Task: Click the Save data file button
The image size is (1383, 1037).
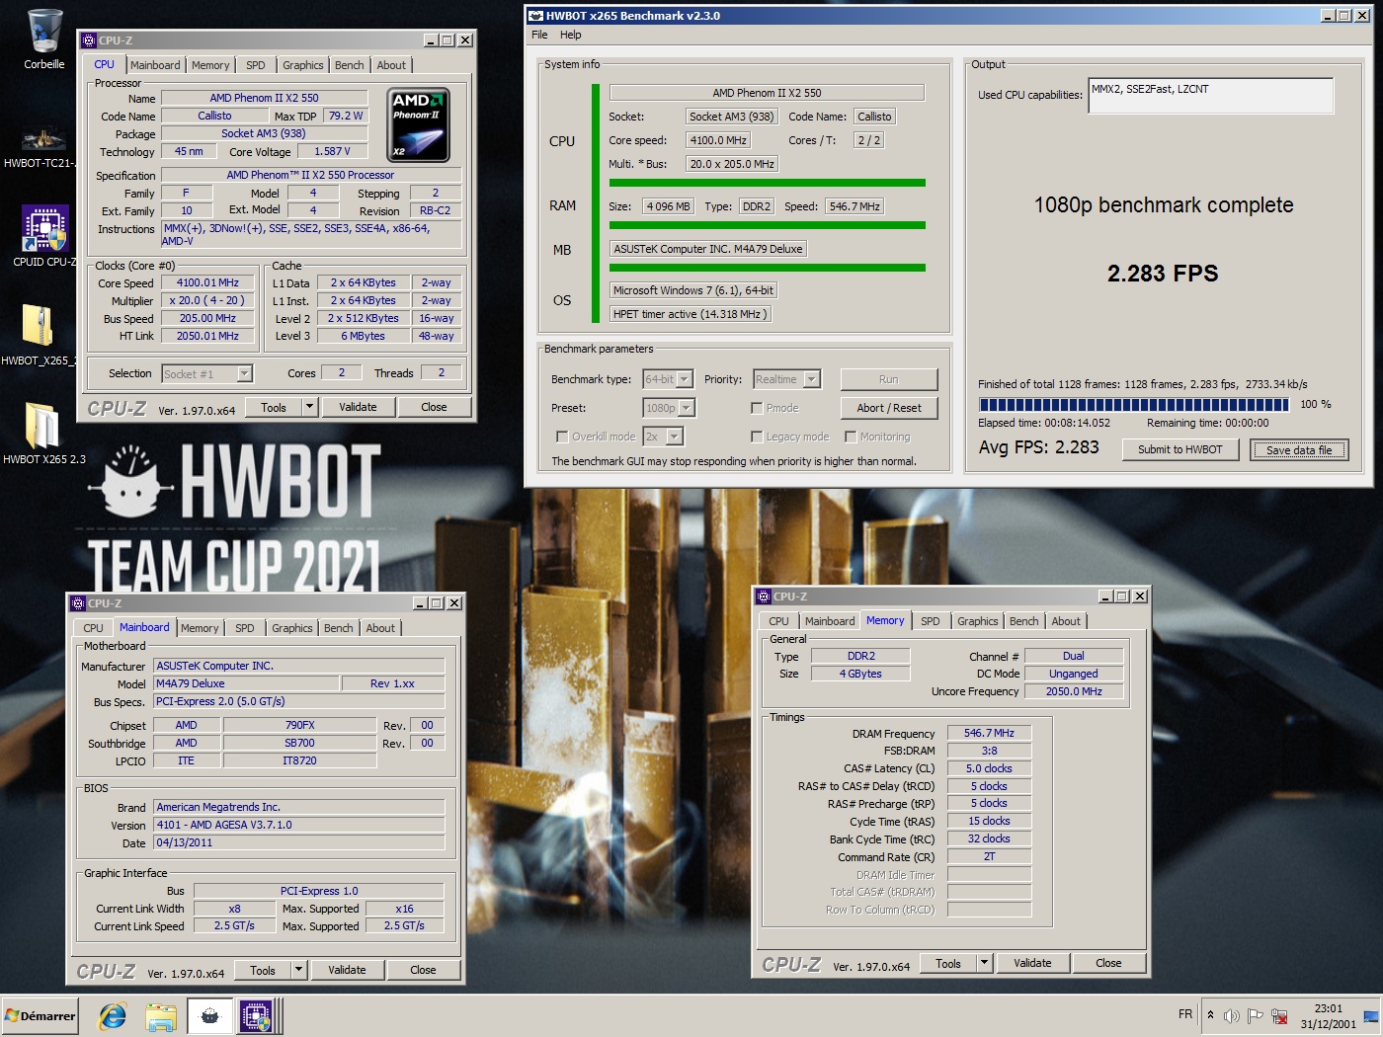Action: click(1299, 449)
